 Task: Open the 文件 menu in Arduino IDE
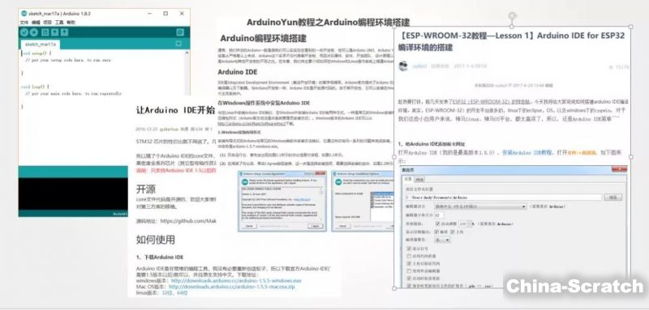24,23
